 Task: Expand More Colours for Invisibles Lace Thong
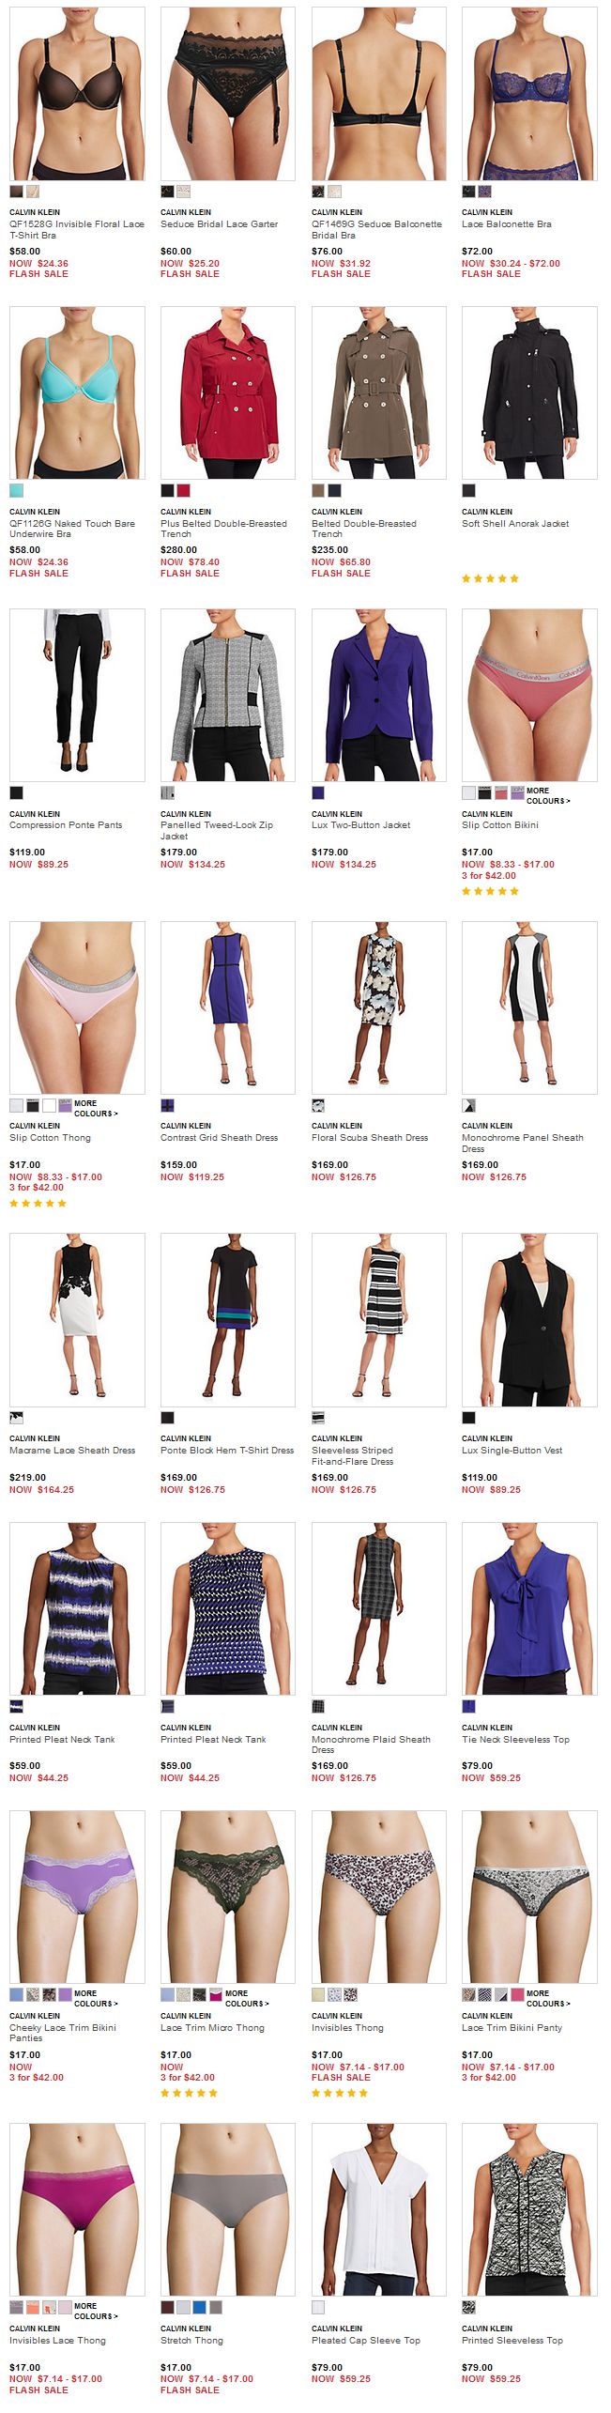[95, 2310]
